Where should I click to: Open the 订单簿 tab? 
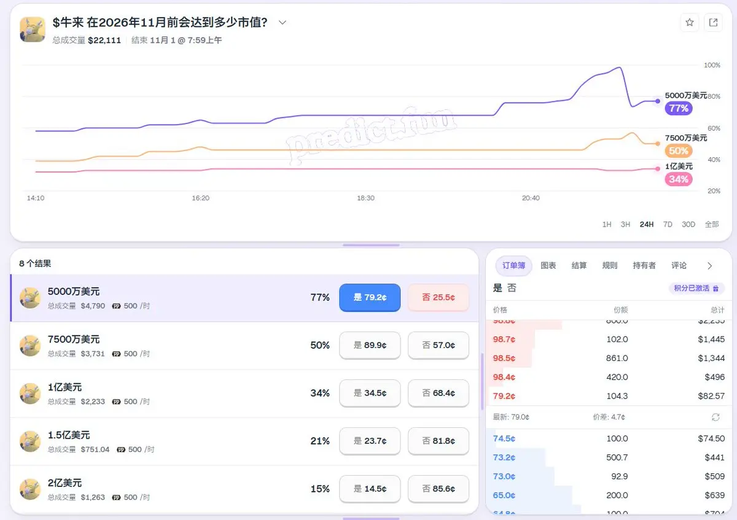(513, 266)
